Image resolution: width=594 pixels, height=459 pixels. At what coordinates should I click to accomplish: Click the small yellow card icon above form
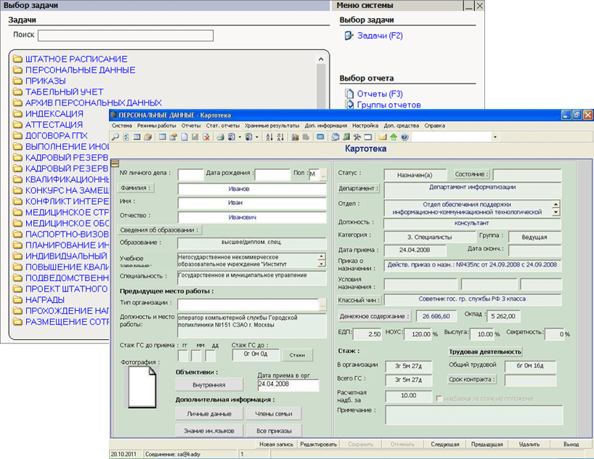(115, 163)
